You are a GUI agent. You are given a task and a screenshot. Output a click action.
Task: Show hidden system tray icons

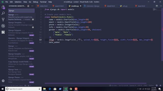(x=138, y=89)
